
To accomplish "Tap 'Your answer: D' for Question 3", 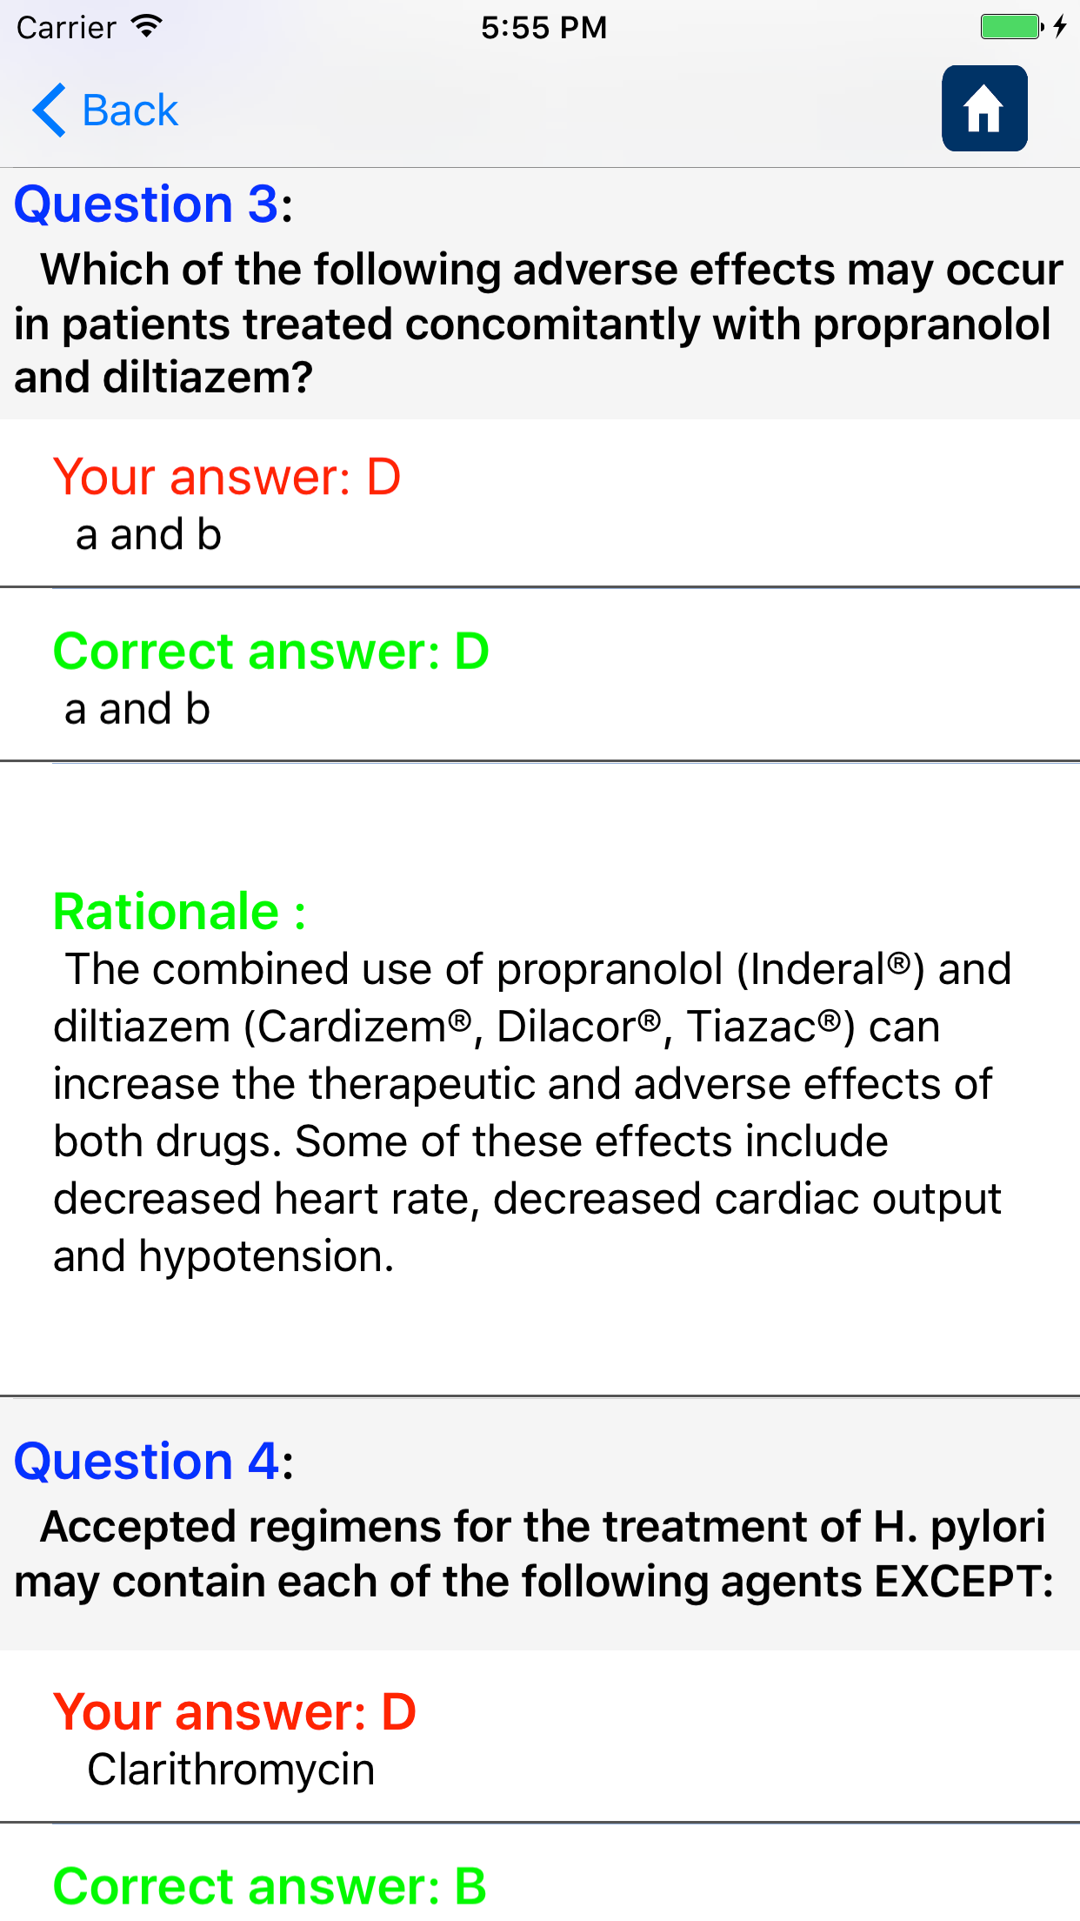I will [x=227, y=477].
